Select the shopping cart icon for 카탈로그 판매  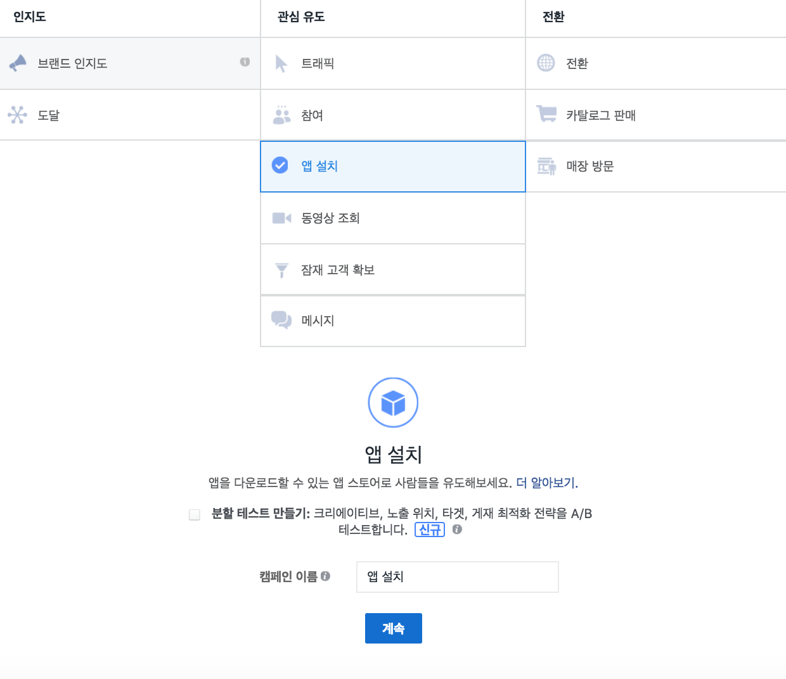pyautogui.click(x=546, y=115)
